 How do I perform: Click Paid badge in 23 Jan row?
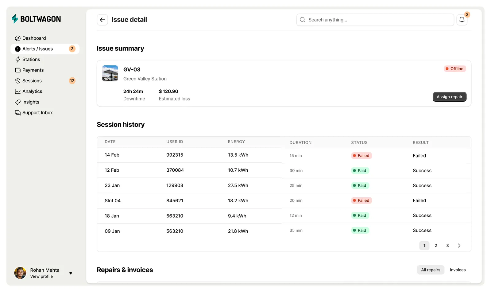(360, 186)
